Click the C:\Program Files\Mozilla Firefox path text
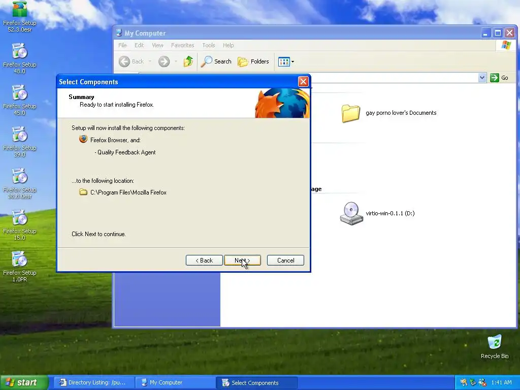 click(x=128, y=192)
